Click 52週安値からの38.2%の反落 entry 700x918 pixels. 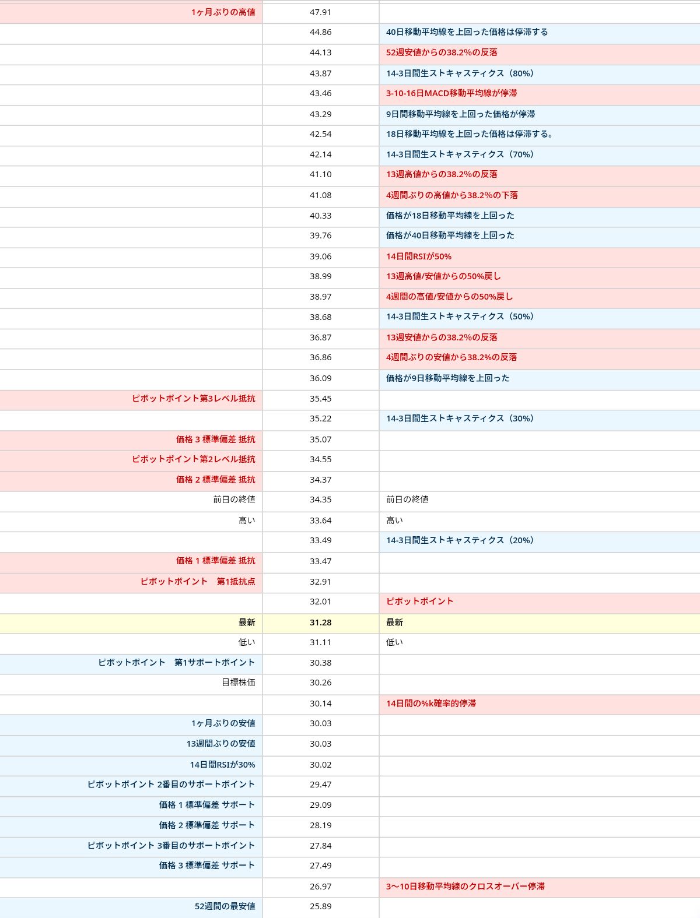coord(442,52)
